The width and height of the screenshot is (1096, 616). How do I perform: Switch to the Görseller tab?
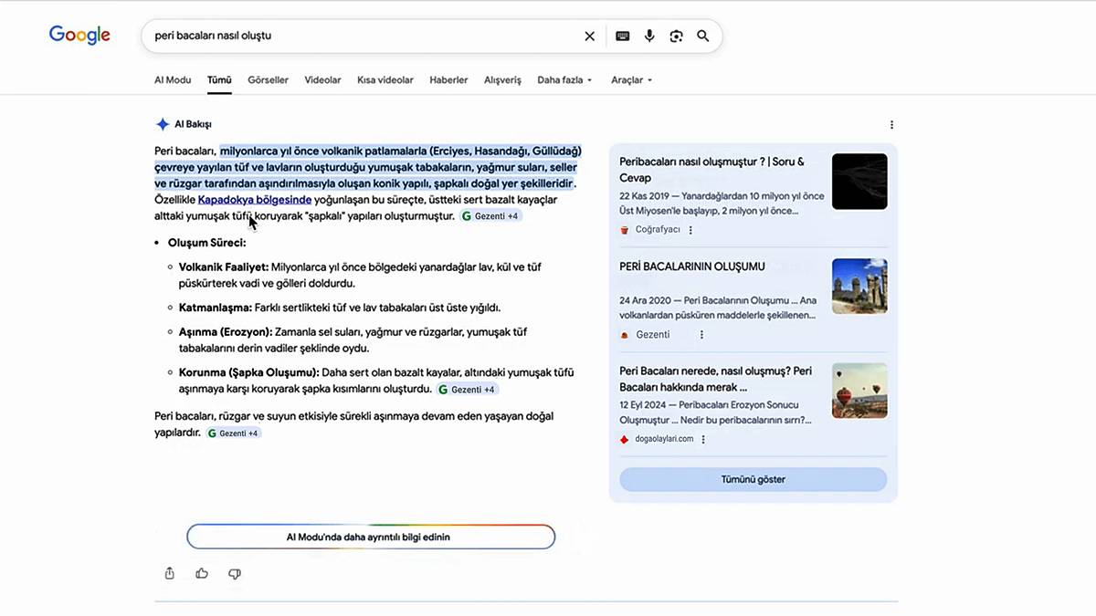268,79
